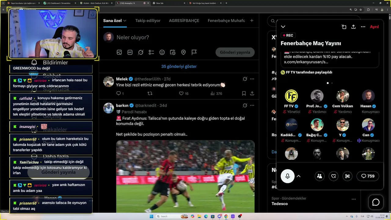Click the flag icon in the composer toolbar
The width and height of the screenshot is (391, 220).
194,52
